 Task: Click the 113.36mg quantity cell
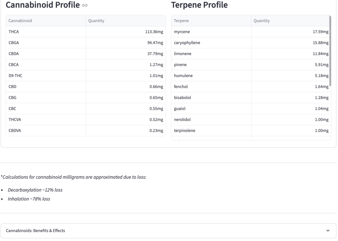coord(126,32)
